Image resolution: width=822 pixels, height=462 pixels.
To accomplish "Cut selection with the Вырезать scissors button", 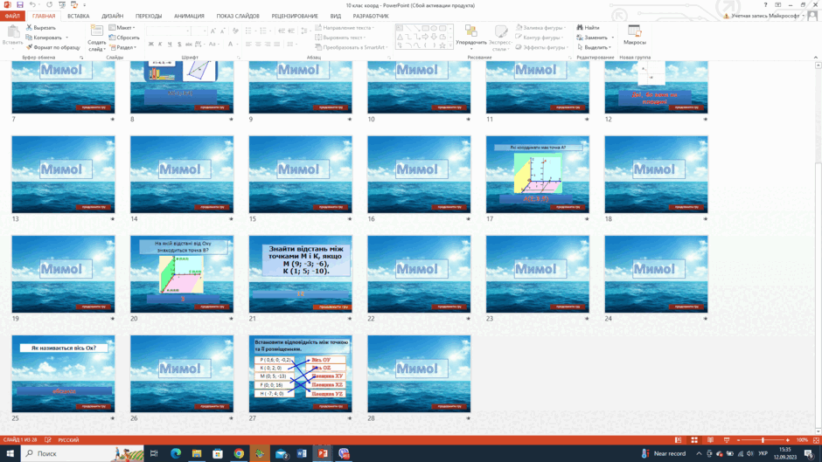I will (x=41, y=28).
